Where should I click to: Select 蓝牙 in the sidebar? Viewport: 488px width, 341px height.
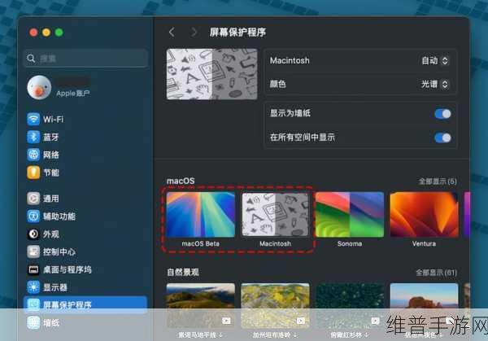point(51,137)
